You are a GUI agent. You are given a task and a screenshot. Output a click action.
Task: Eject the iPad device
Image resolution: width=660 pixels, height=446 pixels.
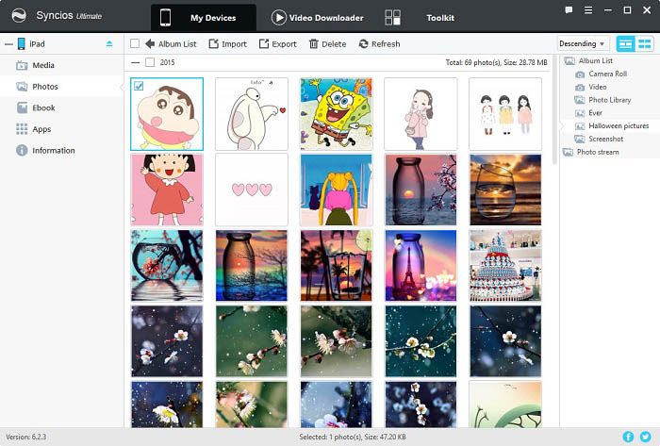tap(109, 43)
